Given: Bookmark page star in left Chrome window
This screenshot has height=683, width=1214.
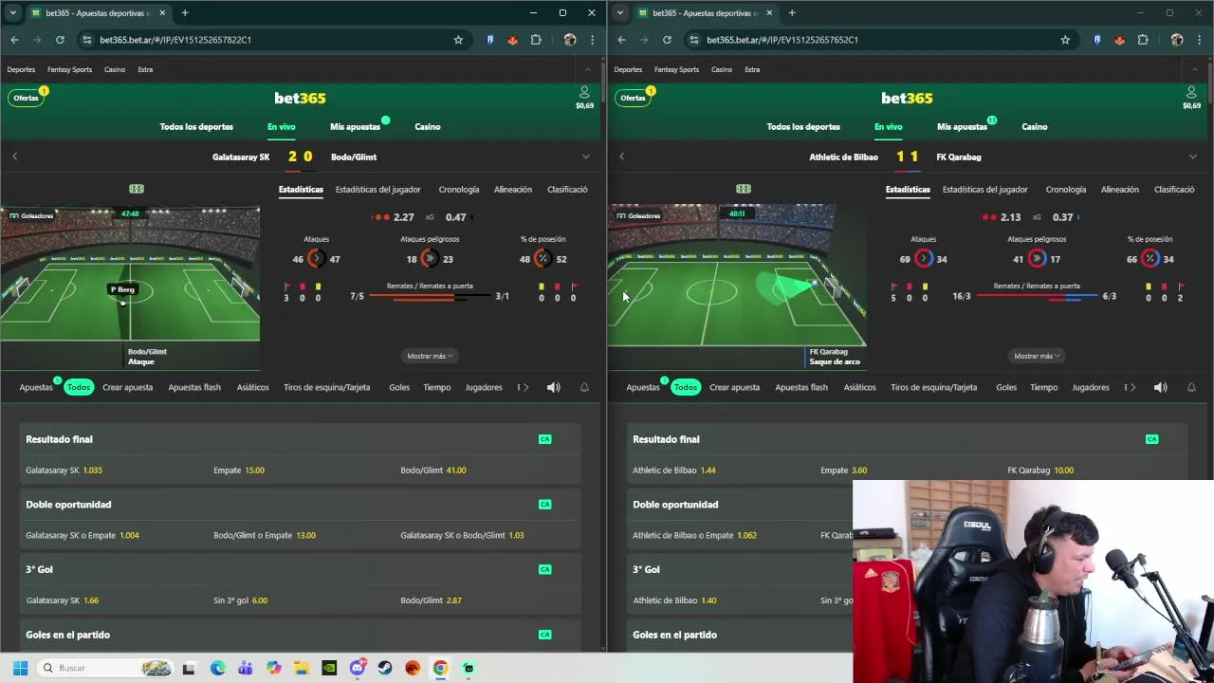Looking at the screenshot, I should 458,40.
